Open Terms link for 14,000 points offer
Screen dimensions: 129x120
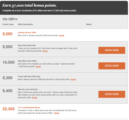point(38,67)
